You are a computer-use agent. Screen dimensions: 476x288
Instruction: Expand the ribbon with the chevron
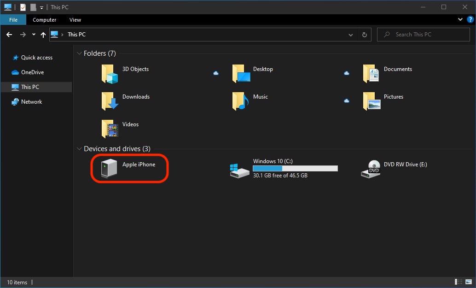click(460, 20)
